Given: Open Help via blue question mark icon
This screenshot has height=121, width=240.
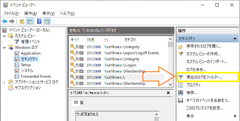Looking at the screenshot, I should coord(39,21).
